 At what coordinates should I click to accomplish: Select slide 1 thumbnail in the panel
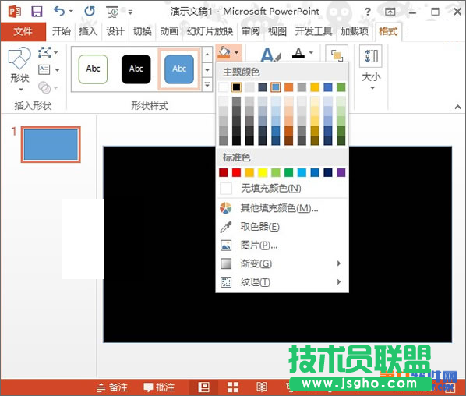[x=51, y=144]
